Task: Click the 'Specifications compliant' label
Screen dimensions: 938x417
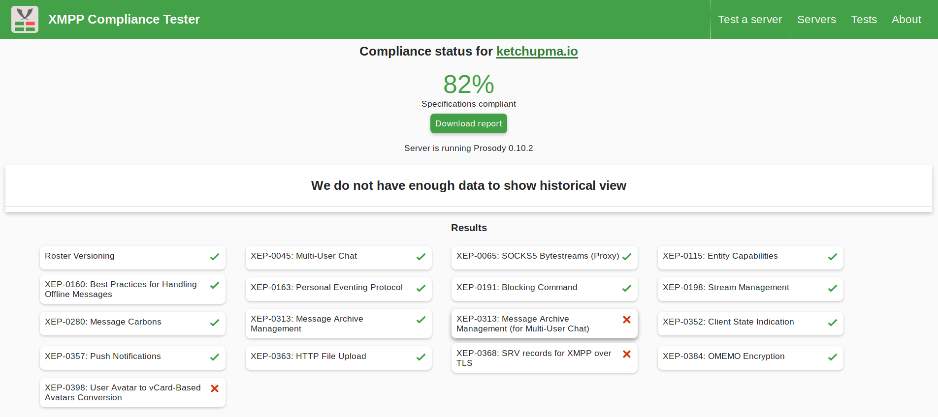Action: point(469,104)
